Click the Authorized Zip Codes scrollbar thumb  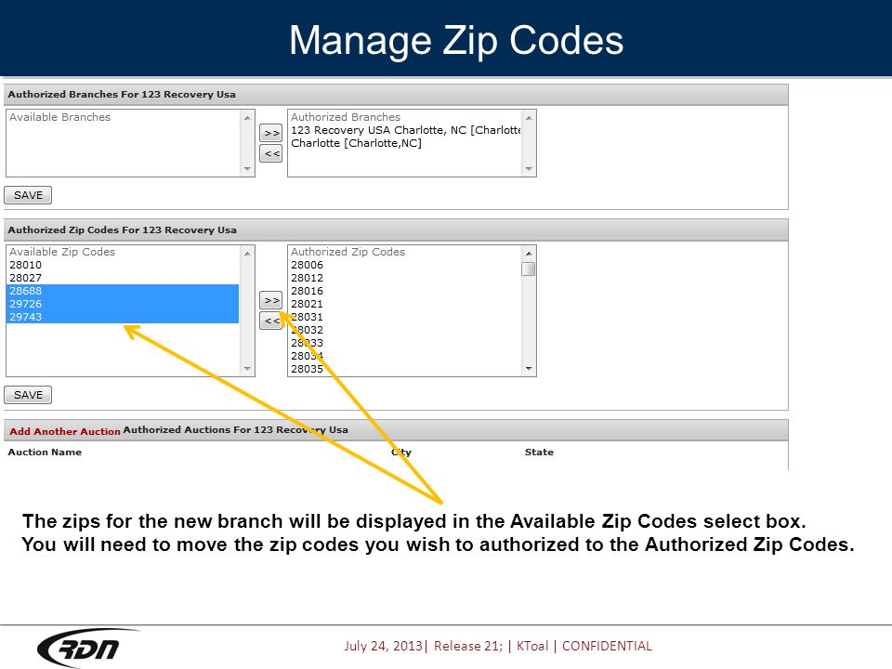(x=529, y=269)
